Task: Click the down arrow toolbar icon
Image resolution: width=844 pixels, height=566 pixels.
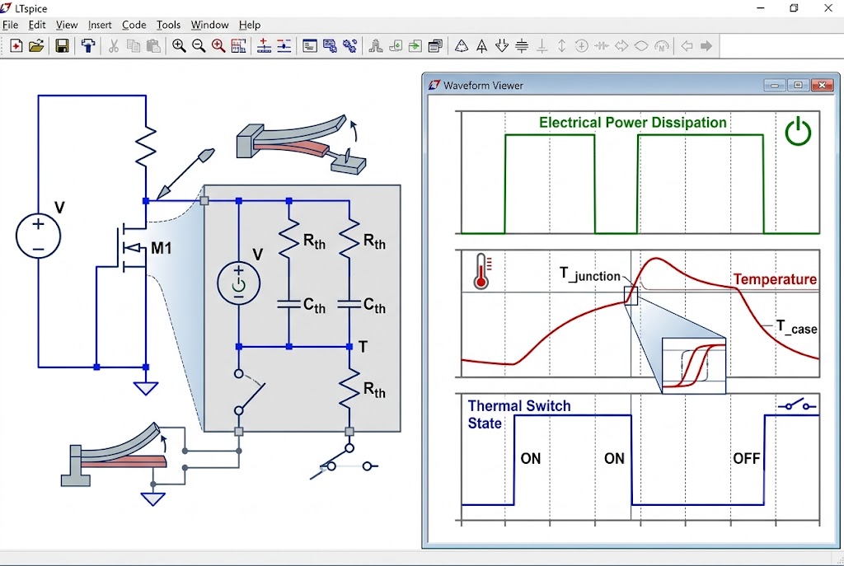Action: pos(502,46)
